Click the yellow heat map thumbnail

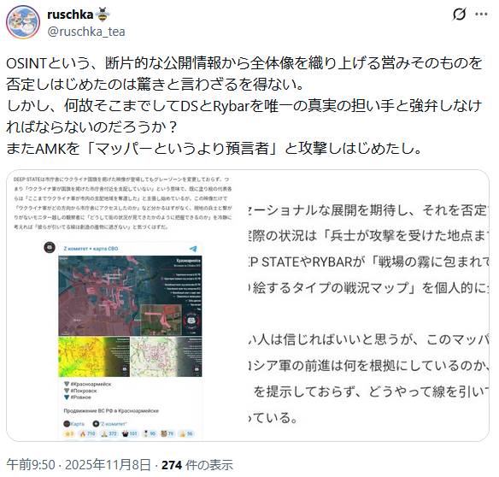(94, 356)
